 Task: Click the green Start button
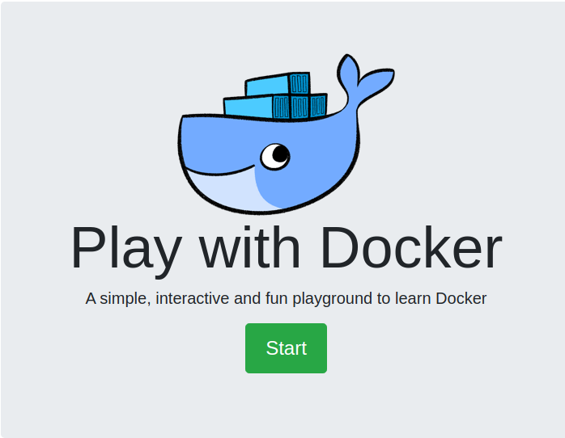(286, 348)
